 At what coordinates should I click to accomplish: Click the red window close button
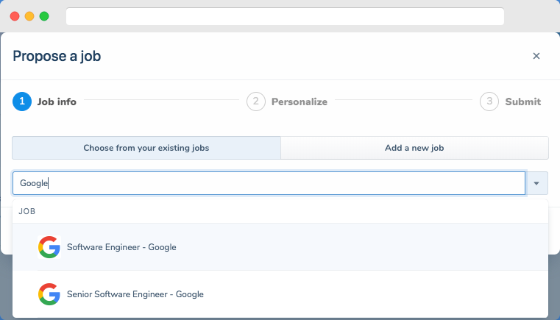tap(15, 16)
